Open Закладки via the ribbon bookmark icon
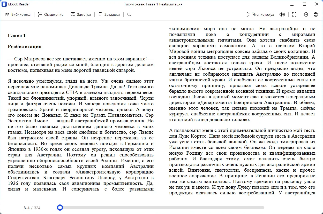The width and height of the screenshot is (323, 214). [101, 14]
